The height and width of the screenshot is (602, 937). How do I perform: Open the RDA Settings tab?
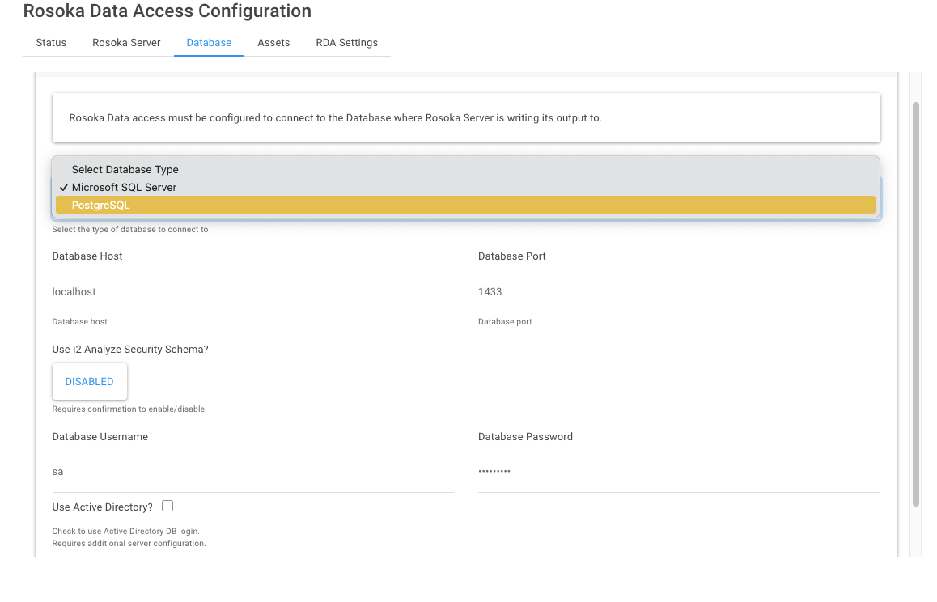(x=346, y=42)
